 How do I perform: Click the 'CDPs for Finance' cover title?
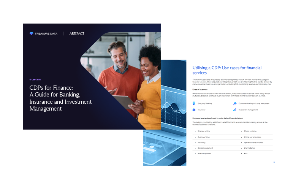[x=60, y=98]
